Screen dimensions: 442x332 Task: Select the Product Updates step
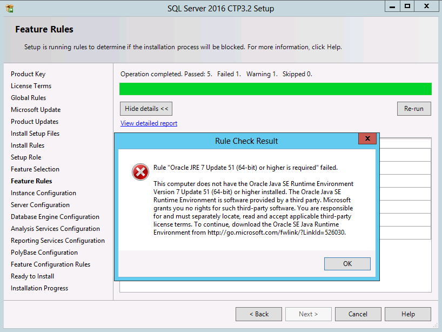pyautogui.click(x=35, y=122)
